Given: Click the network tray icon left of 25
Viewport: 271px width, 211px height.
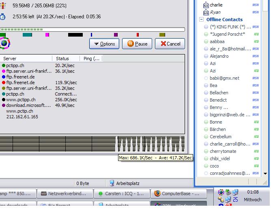Looking at the screenshot, I should [228, 200].
